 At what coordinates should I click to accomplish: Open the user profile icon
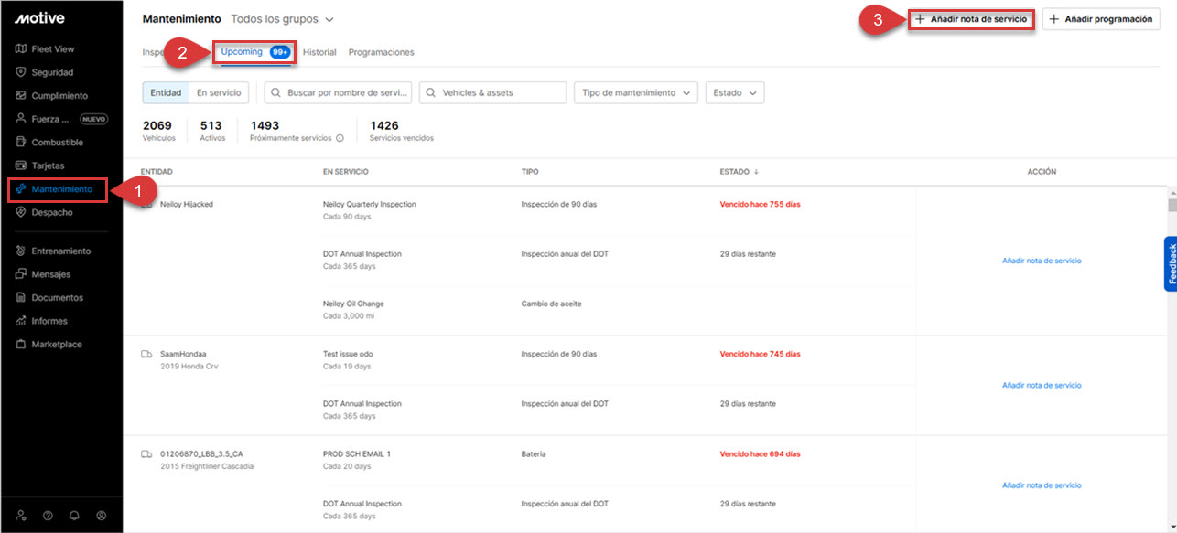[x=102, y=516]
